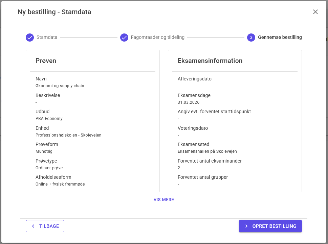Screen dimensions: 328x244
Task: Click the name value Økonomi og supply chain
Action: coord(60,86)
